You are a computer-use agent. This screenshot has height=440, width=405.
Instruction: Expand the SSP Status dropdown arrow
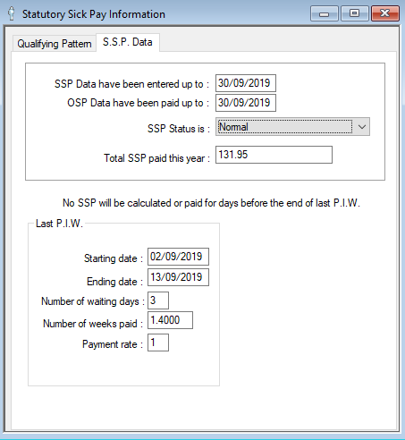tap(362, 127)
